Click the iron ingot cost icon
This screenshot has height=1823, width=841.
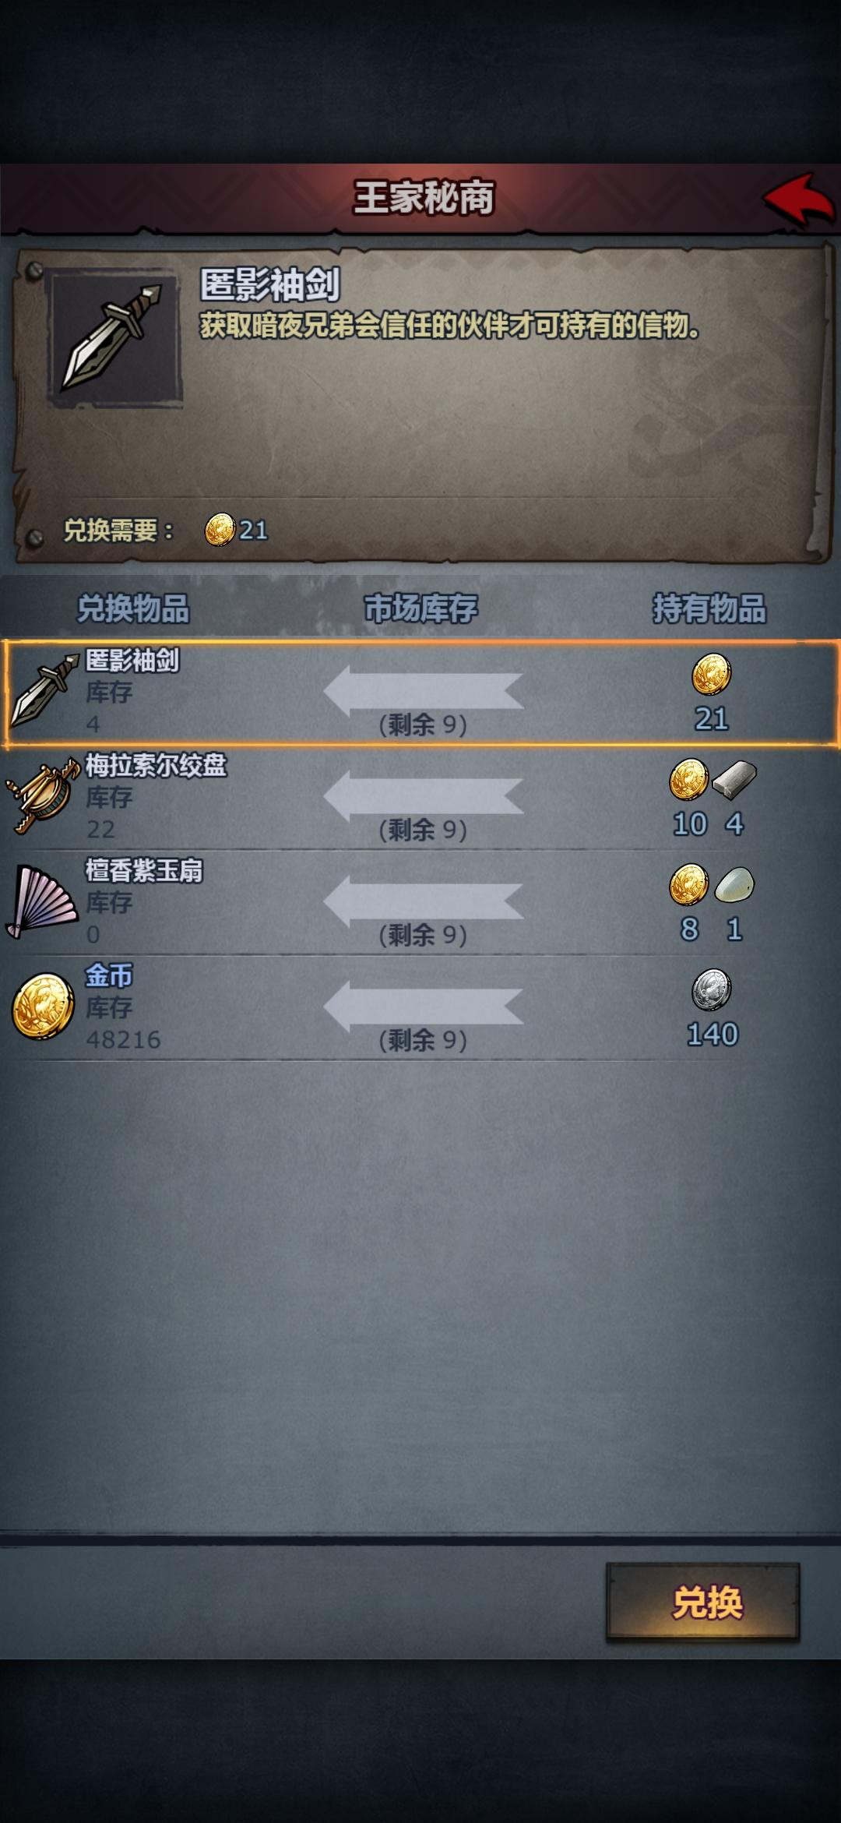click(734, 780)
